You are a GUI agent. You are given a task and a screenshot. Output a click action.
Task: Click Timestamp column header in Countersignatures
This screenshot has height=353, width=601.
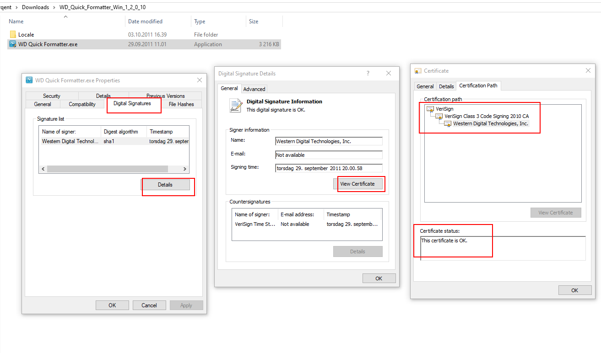(352, 214)
